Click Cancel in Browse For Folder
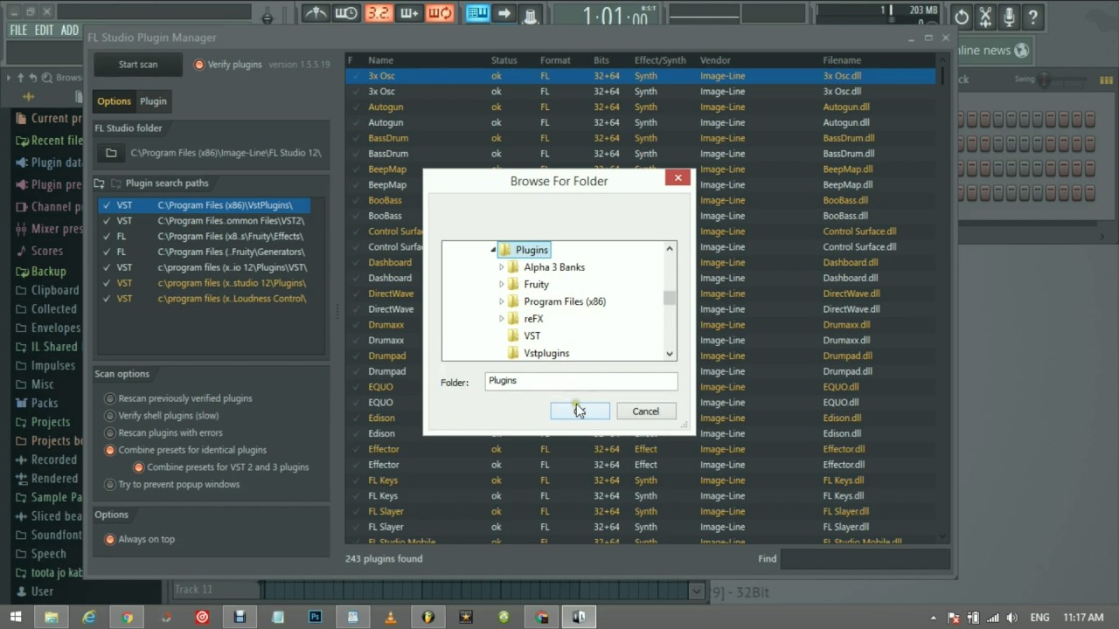This screenshot has width=1119, height=629. 646,411
